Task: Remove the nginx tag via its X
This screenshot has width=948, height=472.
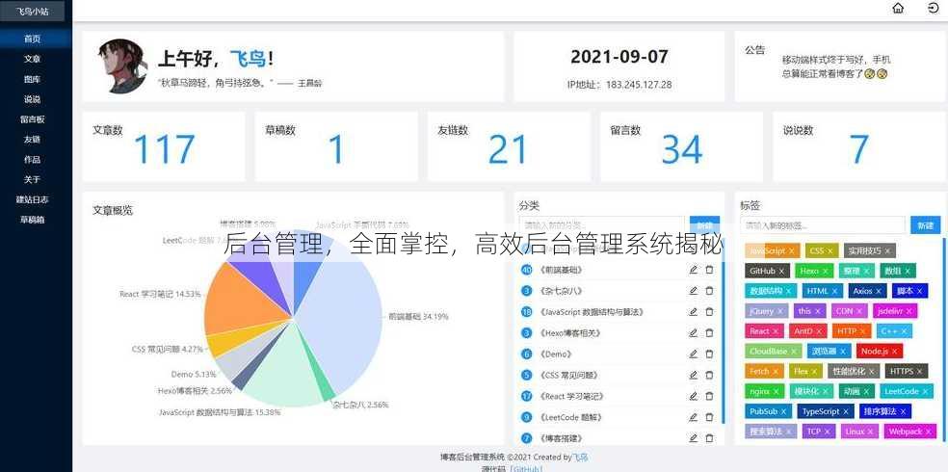Action: point(777,391)
